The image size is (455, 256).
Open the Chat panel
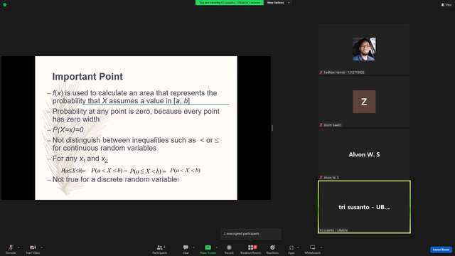[186, 249]
